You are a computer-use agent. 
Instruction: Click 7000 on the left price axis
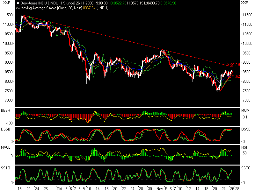click(9, 100)
